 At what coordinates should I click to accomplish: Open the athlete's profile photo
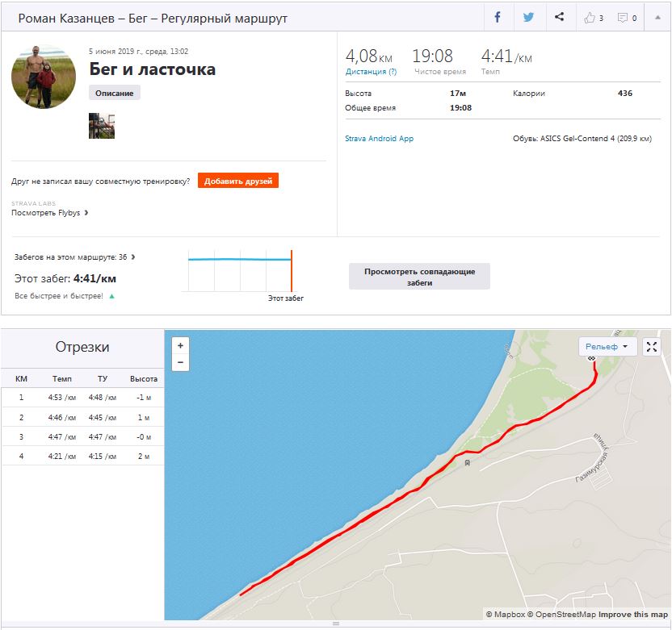(44, 77)
